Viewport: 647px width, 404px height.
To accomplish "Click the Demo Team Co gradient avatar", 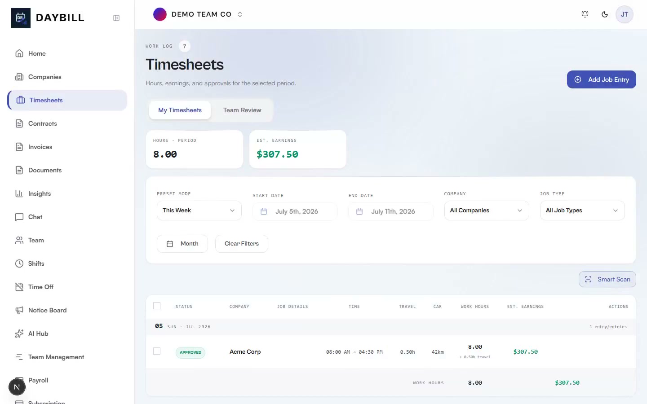I will coord(160,14).
